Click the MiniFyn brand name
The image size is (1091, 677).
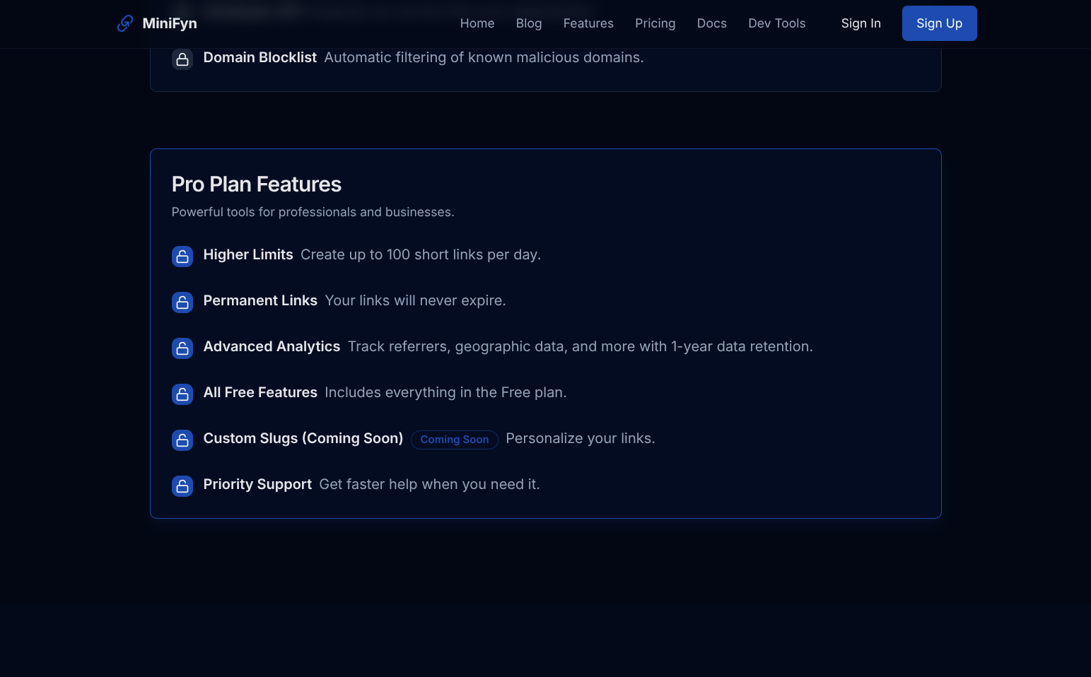[170, 23]
